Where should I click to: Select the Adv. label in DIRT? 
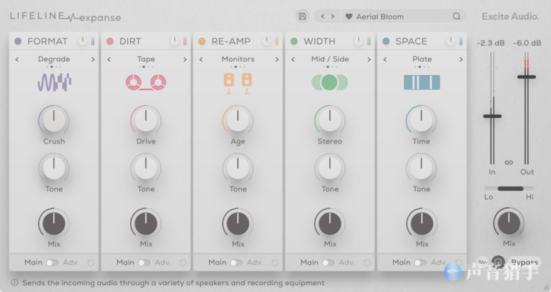[163, 262]
